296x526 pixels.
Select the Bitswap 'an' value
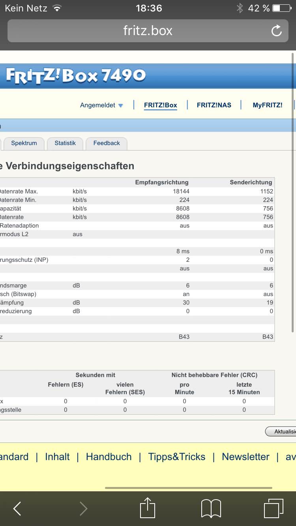click(186, 294)
